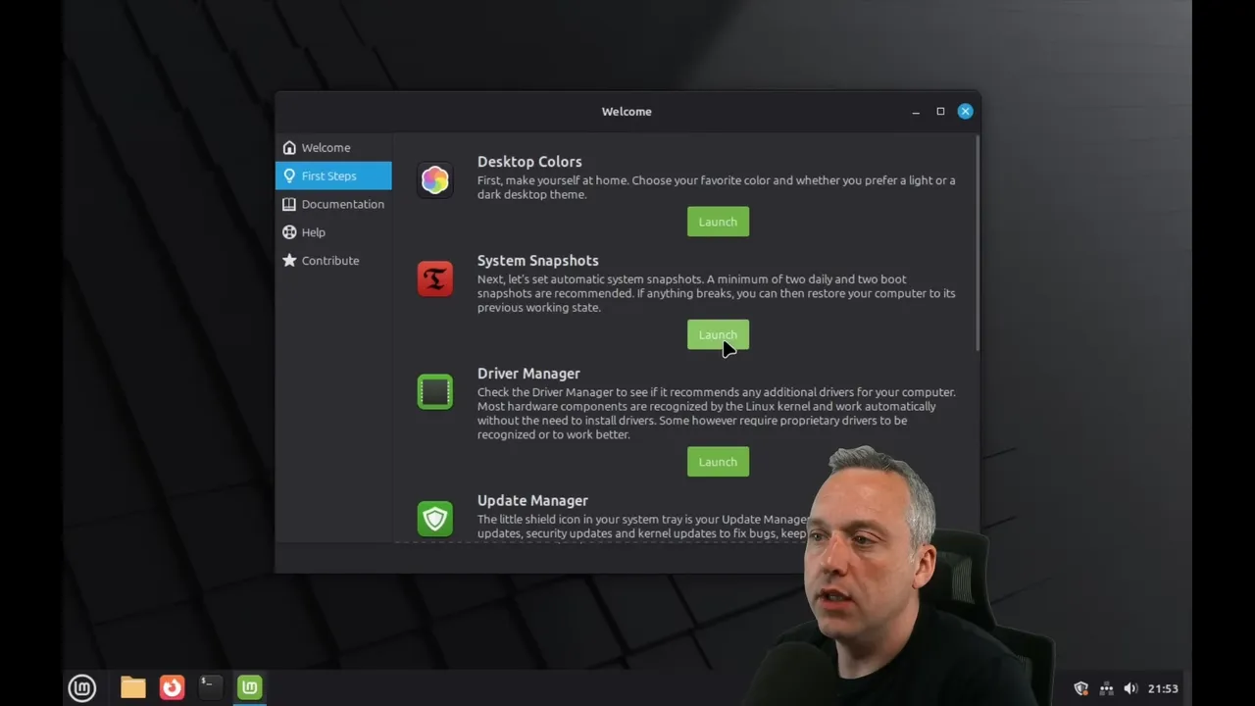Launch Firefox from the taskbar
This screenshot has width=1255, height=706.
tap(172, 687)
